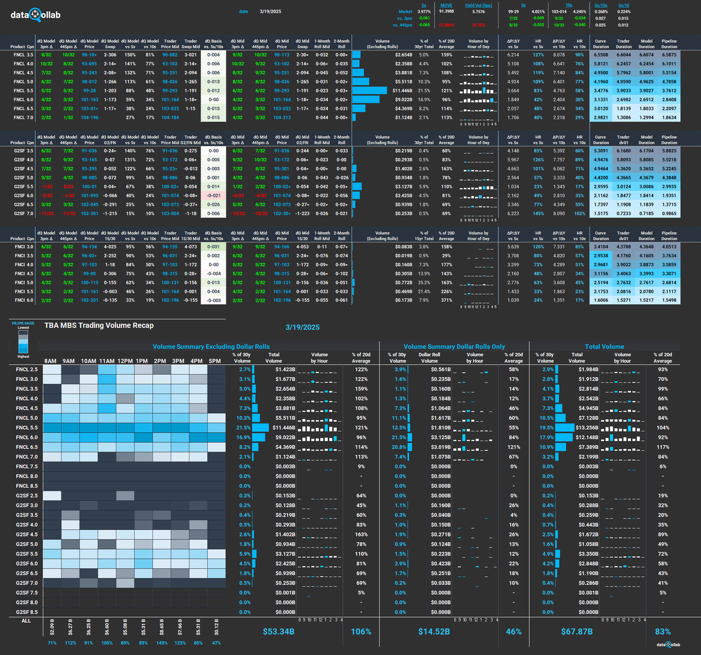Click the 2s market yield 3.977%
Viewport: 701px width, 655px height.
tap(423, 11)
